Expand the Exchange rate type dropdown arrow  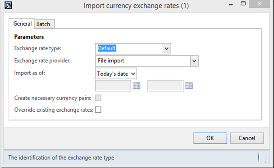pyautogui.click(x=167, y=48)
